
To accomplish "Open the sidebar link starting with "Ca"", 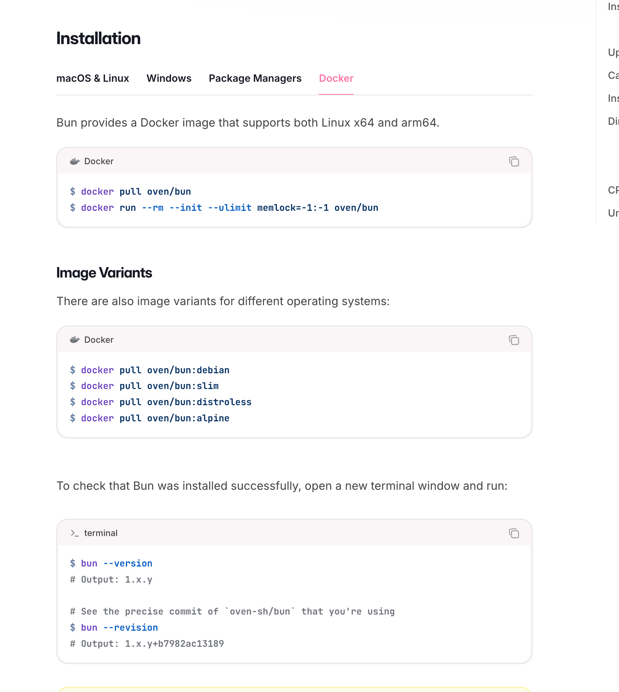I will 613,75.
